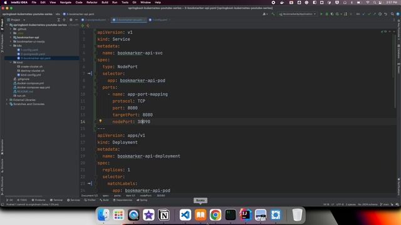The image size is (401, 225).
Task: Start debugging with the bug icon
Action: click(327, 14)
